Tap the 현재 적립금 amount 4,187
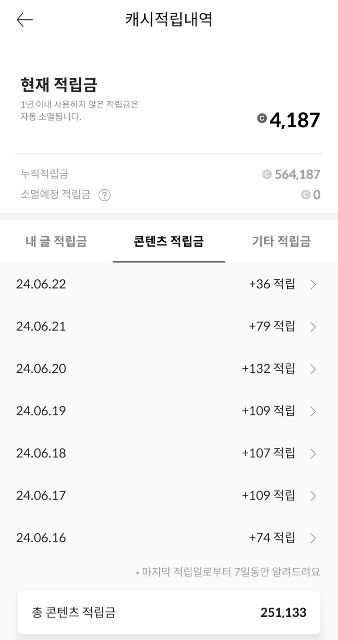 click(x=295, y=120)
